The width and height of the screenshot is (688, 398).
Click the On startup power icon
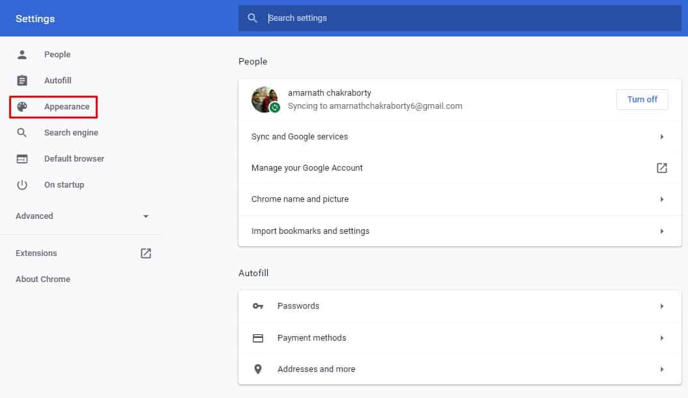[x=22, y=185]
